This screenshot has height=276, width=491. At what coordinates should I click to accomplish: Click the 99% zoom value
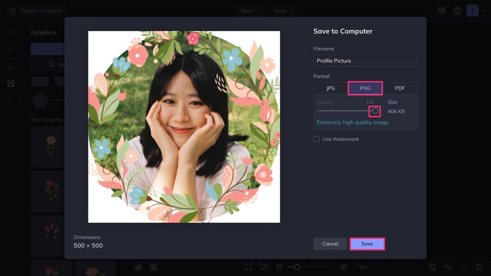(x=364, y=267)
